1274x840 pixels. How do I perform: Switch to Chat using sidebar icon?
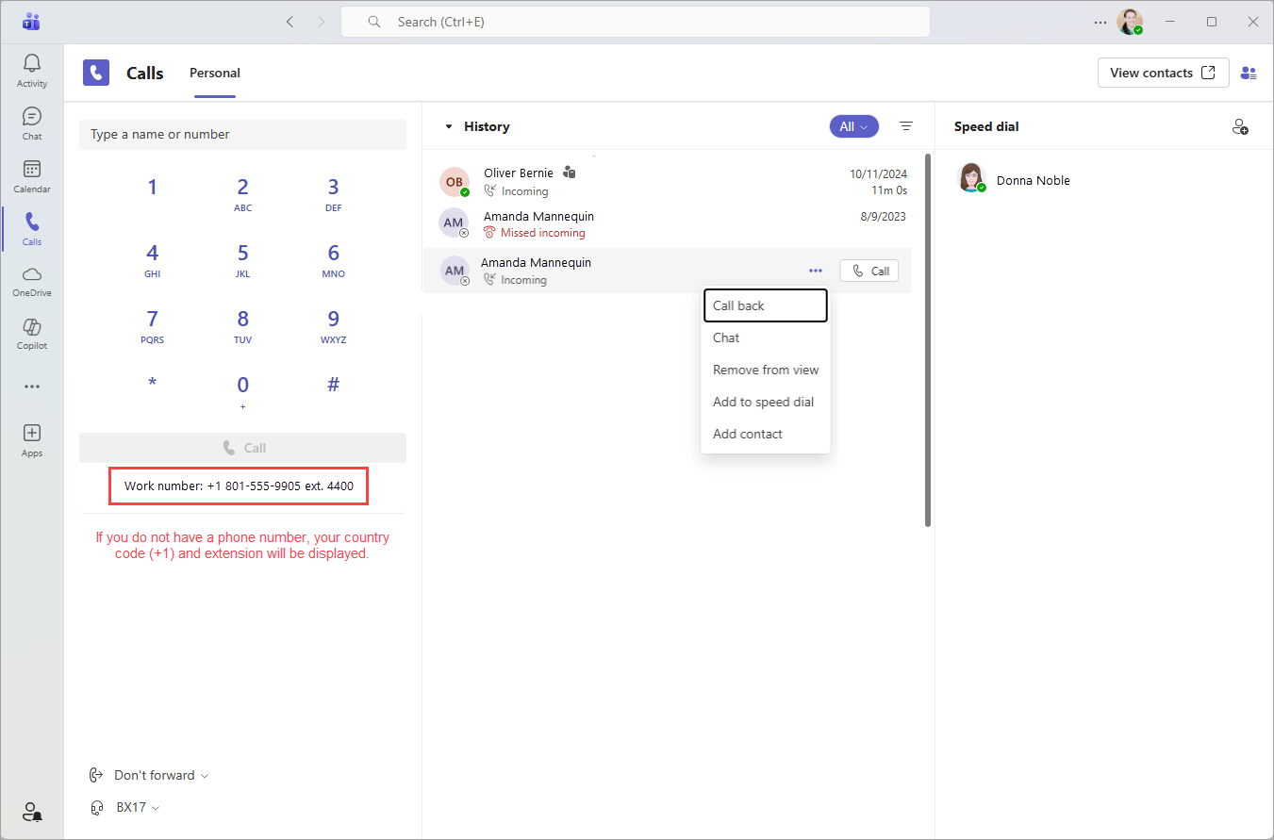pyautogui.click(x=31, y=121)
